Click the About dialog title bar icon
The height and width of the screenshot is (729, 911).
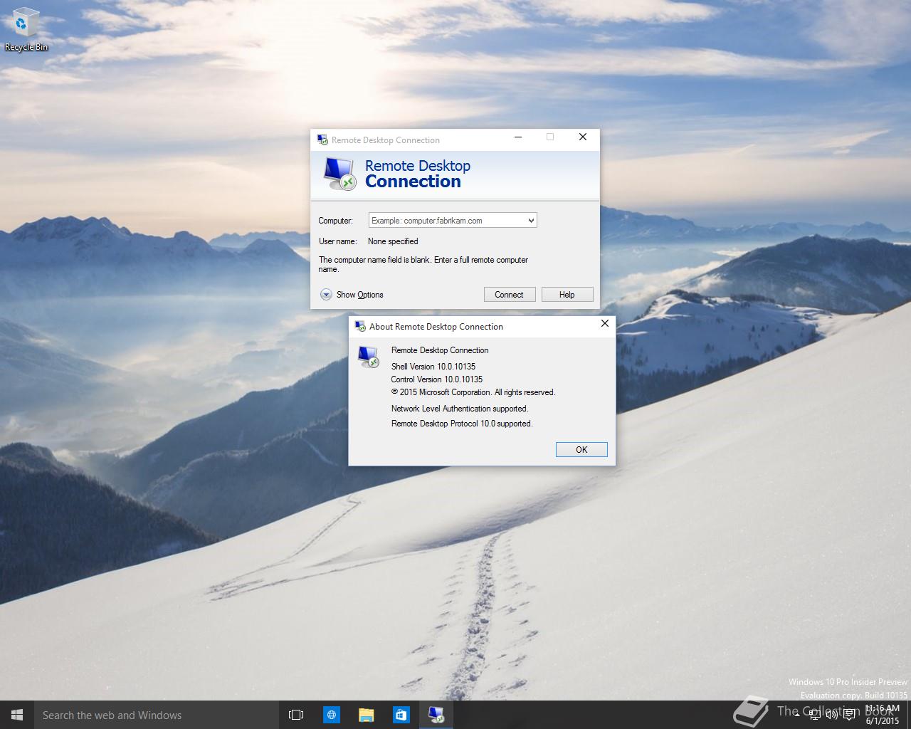(360, 326)
